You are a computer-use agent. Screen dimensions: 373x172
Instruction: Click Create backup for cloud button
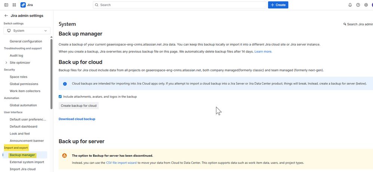point(78,106)
